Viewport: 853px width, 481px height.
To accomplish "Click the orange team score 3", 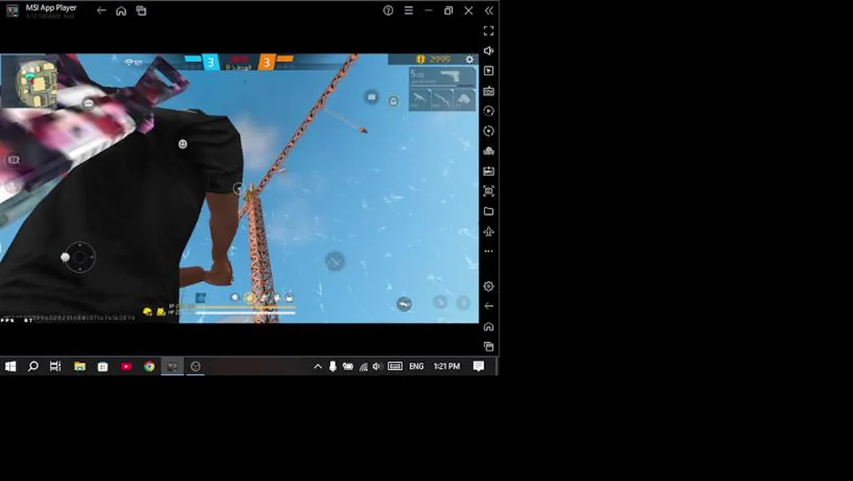I will tap(267, 63).
